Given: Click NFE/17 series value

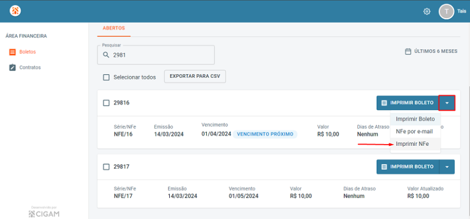Looking at the screenshot, I should (x=123, y=196).
